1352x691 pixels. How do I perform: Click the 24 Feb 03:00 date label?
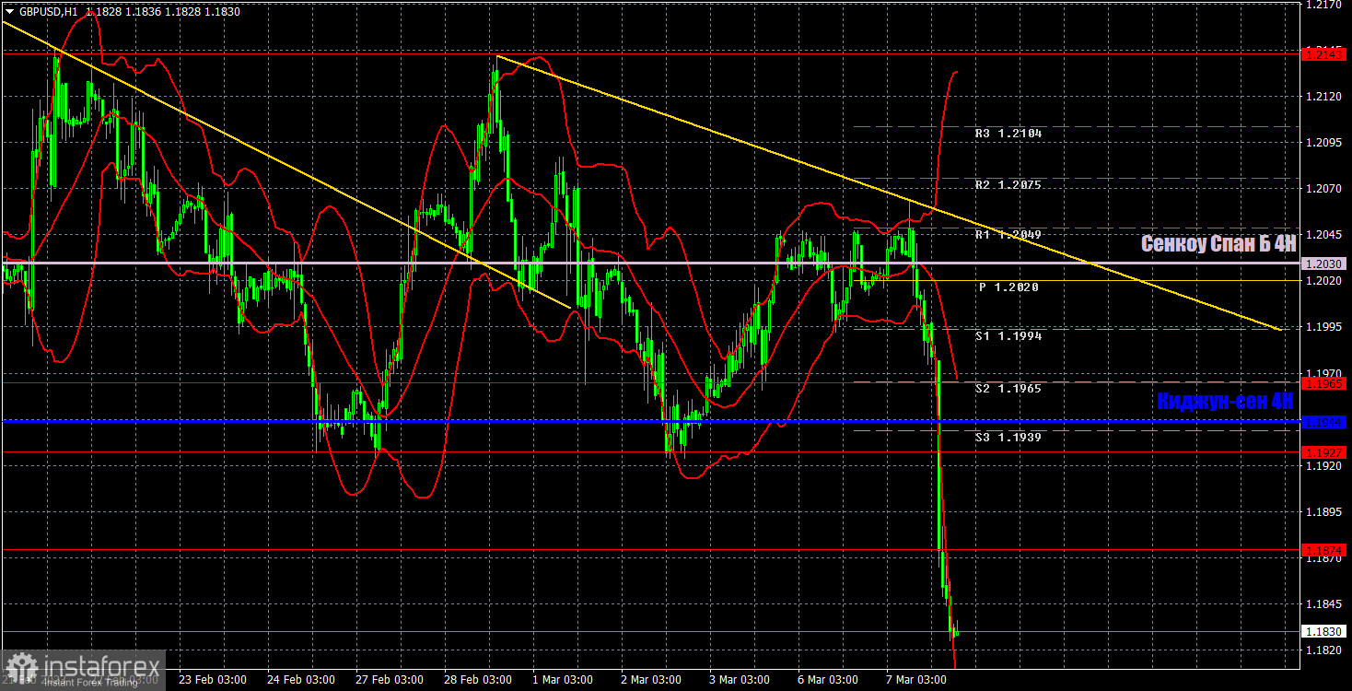(x=300, y=680)
